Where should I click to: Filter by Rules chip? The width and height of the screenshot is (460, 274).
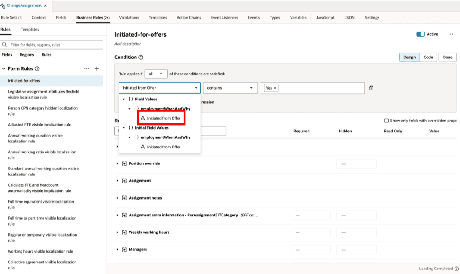[x=46, y=55]
